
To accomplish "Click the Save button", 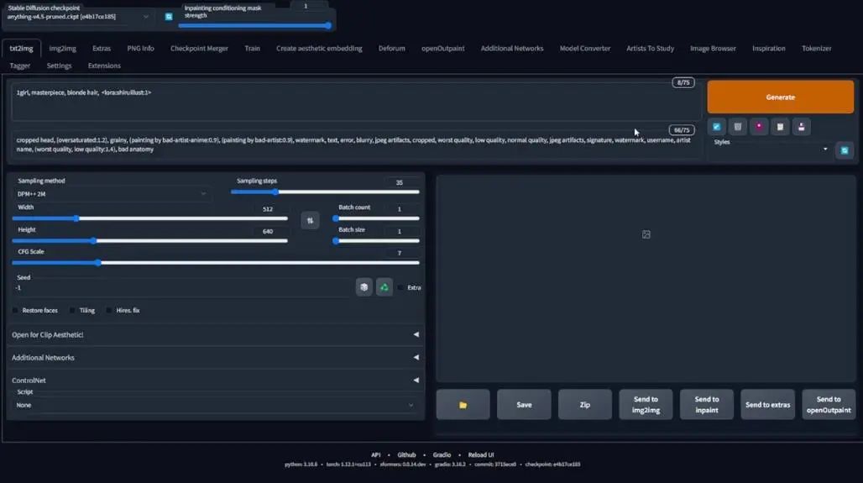I will point(524,405).
